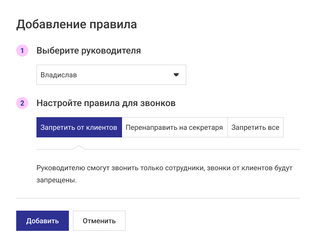
Task: Click the Выберите руководителя step label
Action: click(89, 51)
